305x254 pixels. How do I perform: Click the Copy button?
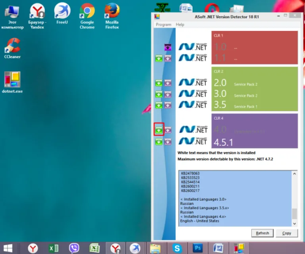click(x=287, y=233)
